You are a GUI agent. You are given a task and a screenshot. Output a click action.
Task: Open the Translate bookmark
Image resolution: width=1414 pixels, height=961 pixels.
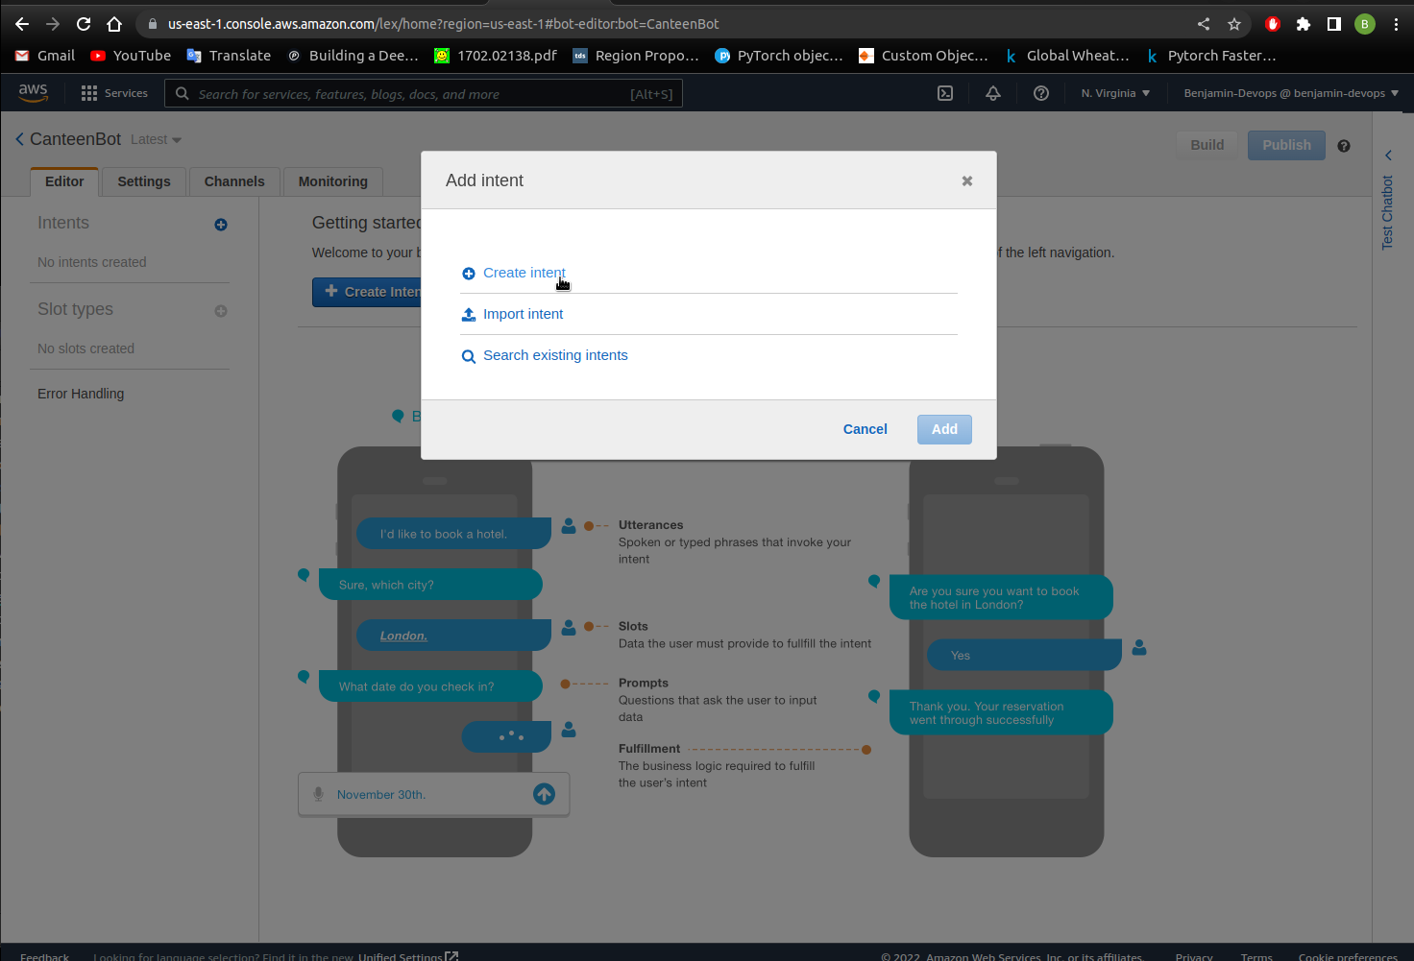tap(229, 56)
